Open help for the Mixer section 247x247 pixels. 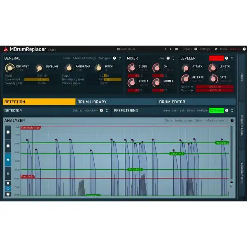click(x=168, y=58)
